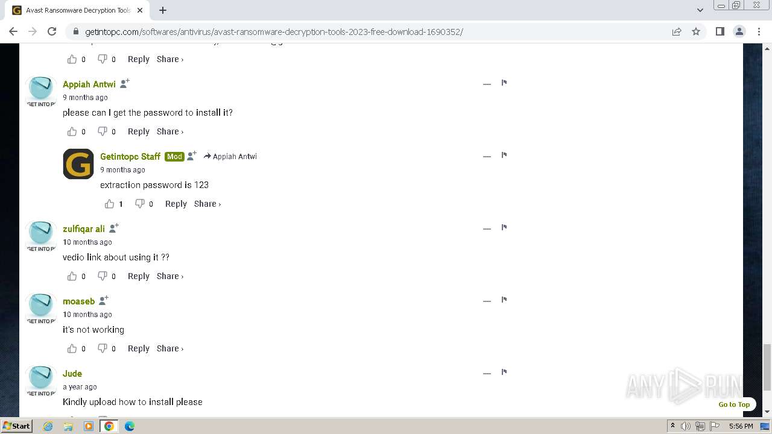772x434 pixels.
Task: Open the tab search dropdown
Action: (700, 10)
